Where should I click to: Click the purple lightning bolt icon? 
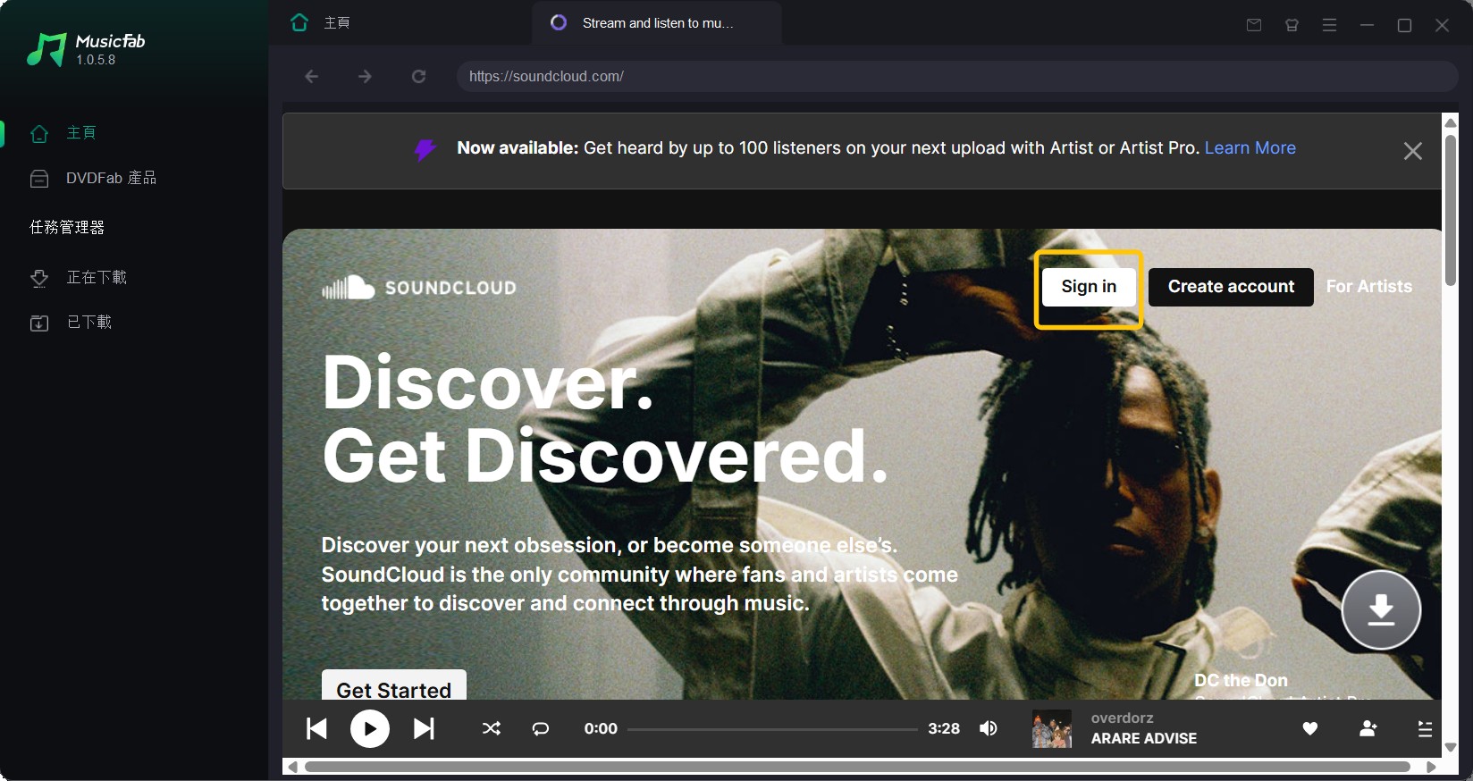click(x=425, y=149)
